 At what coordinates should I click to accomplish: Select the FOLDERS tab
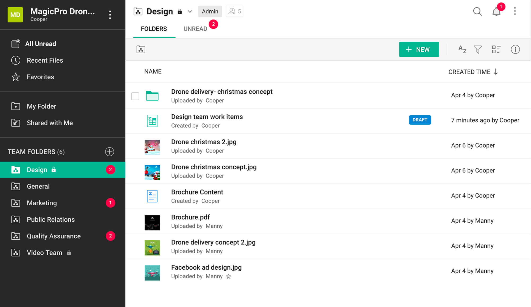pos(154,28)
